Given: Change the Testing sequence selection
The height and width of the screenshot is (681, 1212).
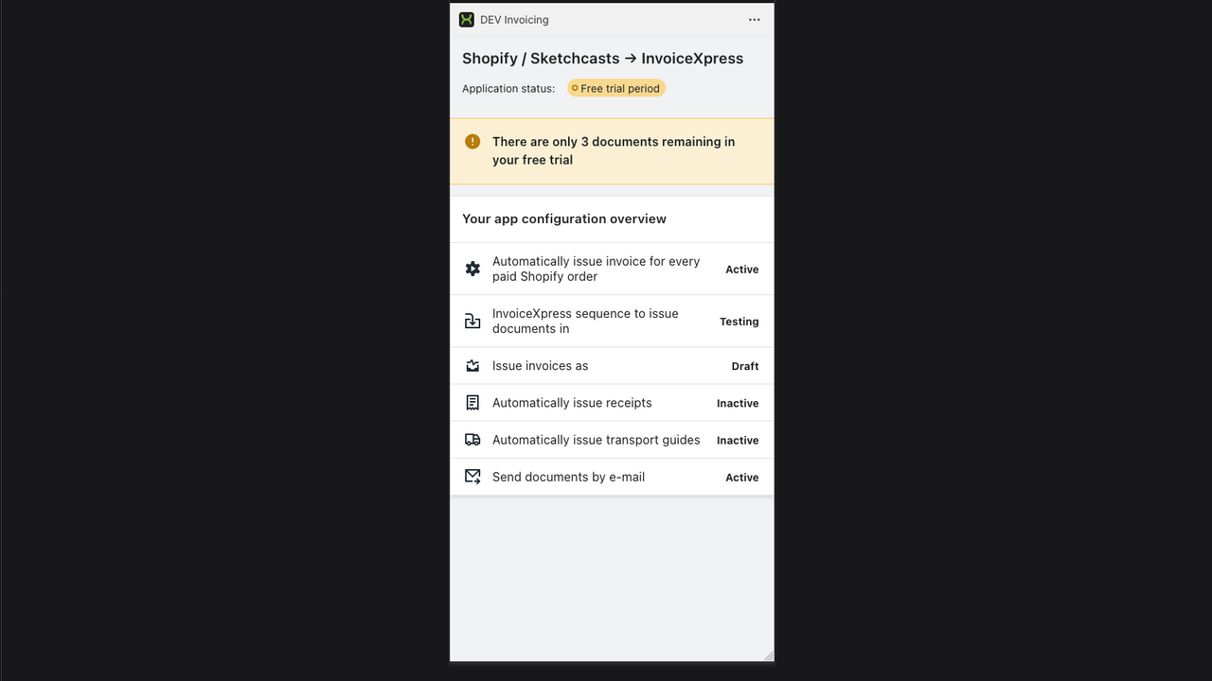Looking at the screenshot, I should point(611,321).
